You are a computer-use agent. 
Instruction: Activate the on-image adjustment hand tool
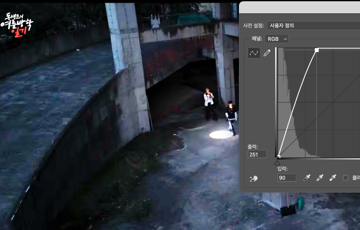point(254,178)
